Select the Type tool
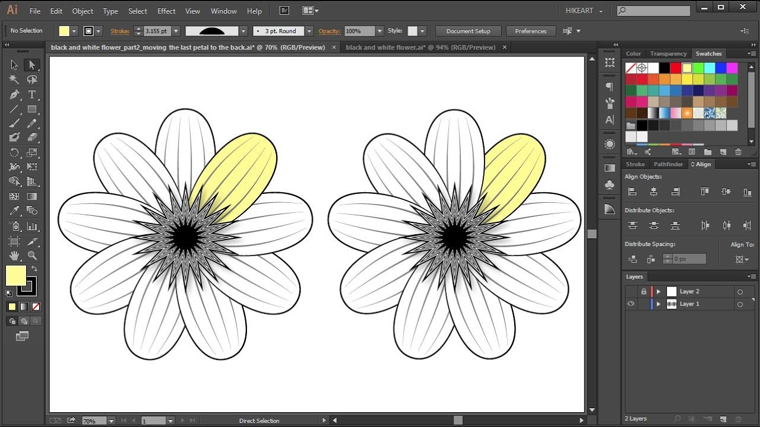This screenshot has width=760, height=427. pos(32,95)
